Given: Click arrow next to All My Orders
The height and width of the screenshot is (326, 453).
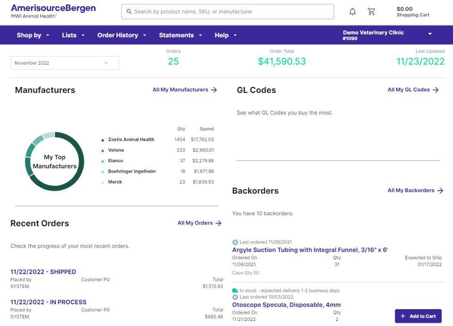Looking at the screenshot, I should [218, 223].
